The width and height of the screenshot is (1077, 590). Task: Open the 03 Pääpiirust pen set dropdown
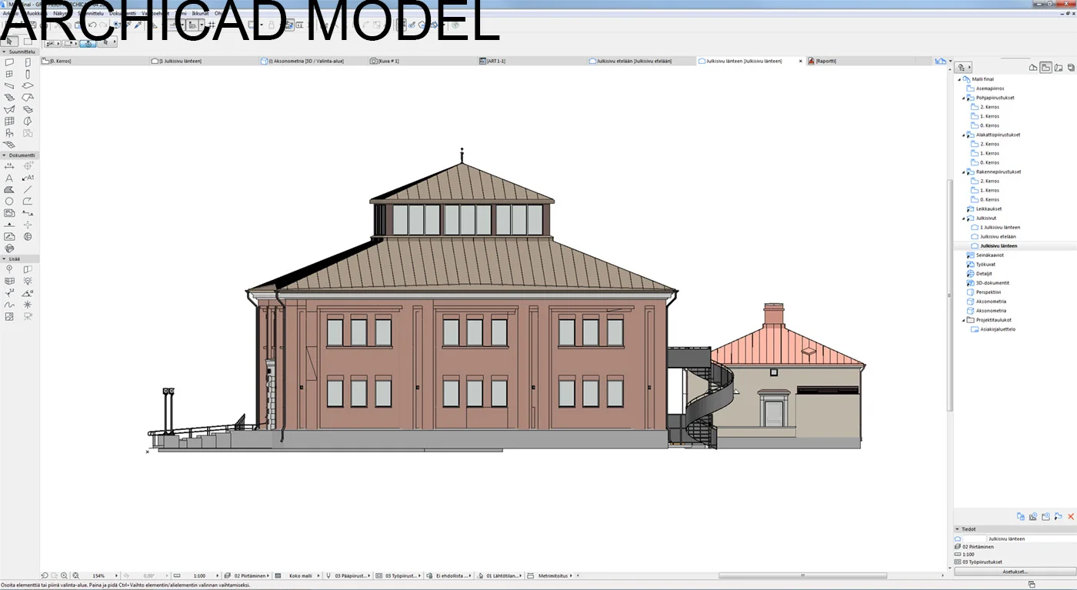[370, 575]
